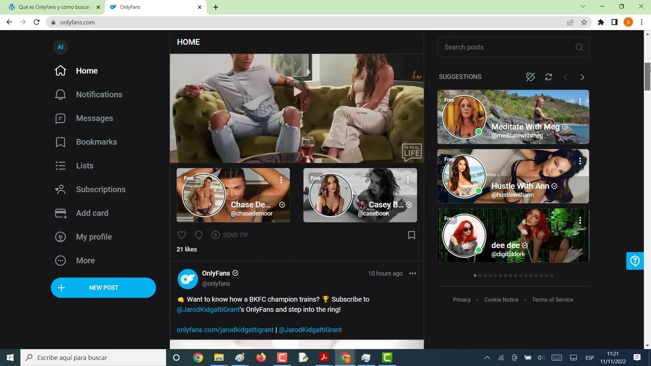
Task: Click the NEW POST button
Action: pos(103,288)
